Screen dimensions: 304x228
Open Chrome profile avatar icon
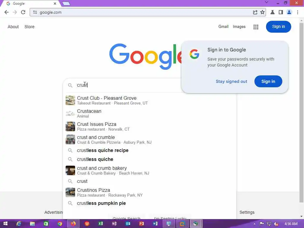tap(289, 12)
